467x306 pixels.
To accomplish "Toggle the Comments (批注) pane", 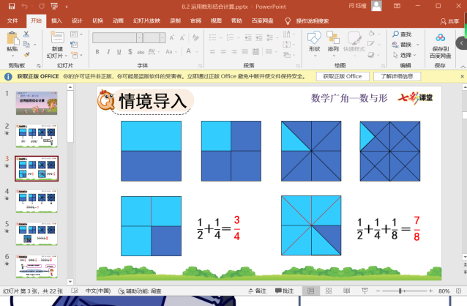I will (284, 291).
